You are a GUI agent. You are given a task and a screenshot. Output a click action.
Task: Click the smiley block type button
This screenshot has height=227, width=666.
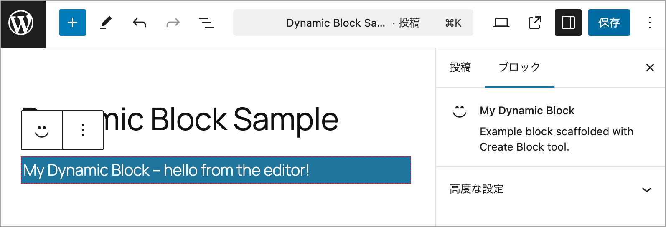click(42, 130)
